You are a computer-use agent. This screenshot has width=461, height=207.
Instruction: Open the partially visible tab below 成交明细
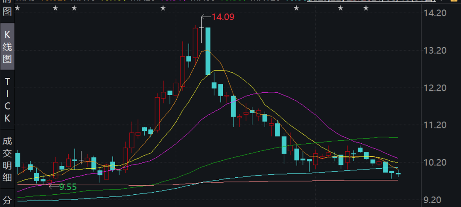click(x=7, y=200)
